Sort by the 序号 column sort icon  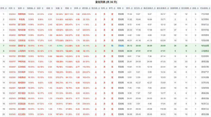(6, 8)
